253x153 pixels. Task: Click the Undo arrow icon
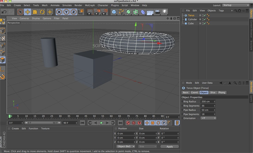tap(4, 12)
